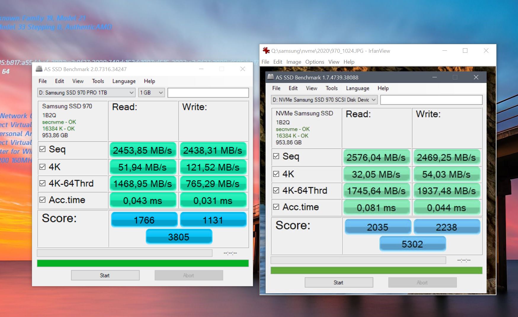Open IrfanView Image menu
This screenshot has width=518, height=317.
pos(294,62)
